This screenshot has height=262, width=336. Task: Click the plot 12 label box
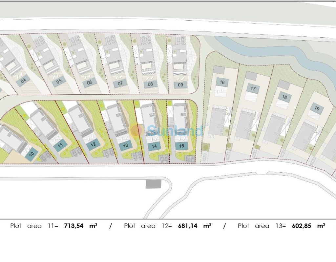pyautogui.click(x=94, y=144)
